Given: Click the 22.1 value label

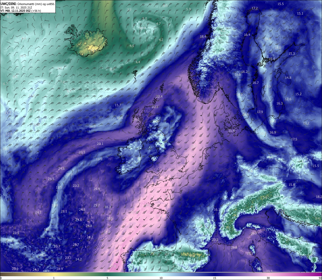Looking at the screenshot, I should tap(155, 107).
